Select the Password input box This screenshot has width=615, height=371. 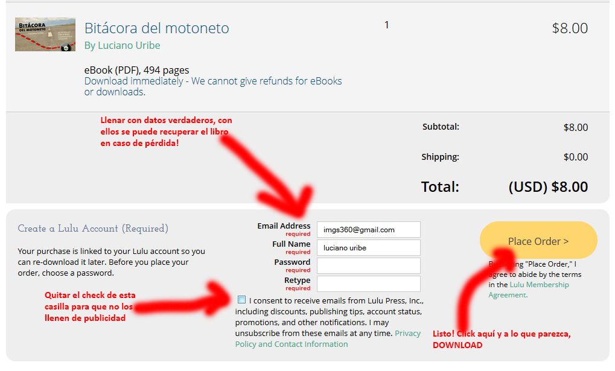click(368, 266)
